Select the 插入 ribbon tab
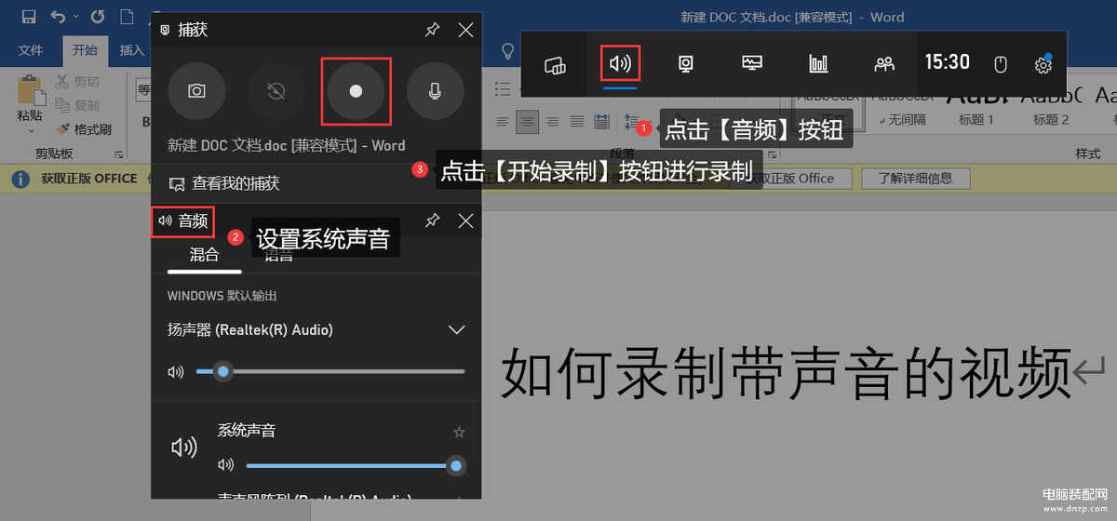Viewport: 1117px width, 521px height. [132, 49]
